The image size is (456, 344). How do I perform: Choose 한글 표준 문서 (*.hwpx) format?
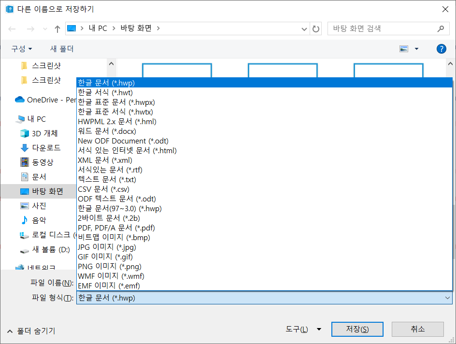264,102
